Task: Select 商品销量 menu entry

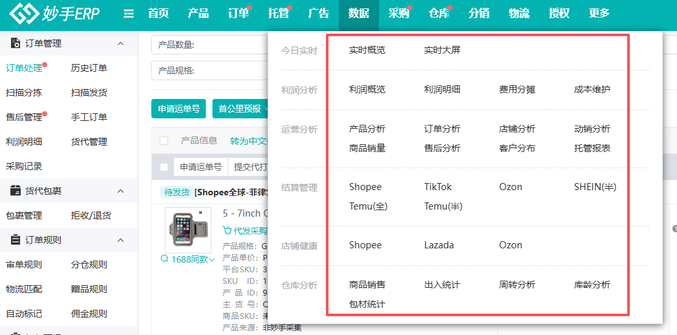Action: click(x=367, y=149)
